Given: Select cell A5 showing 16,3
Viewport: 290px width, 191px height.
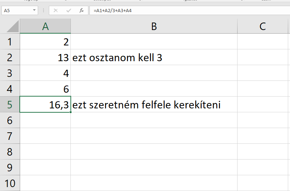Looking at the screenshot, I should (x=45, y=104).
